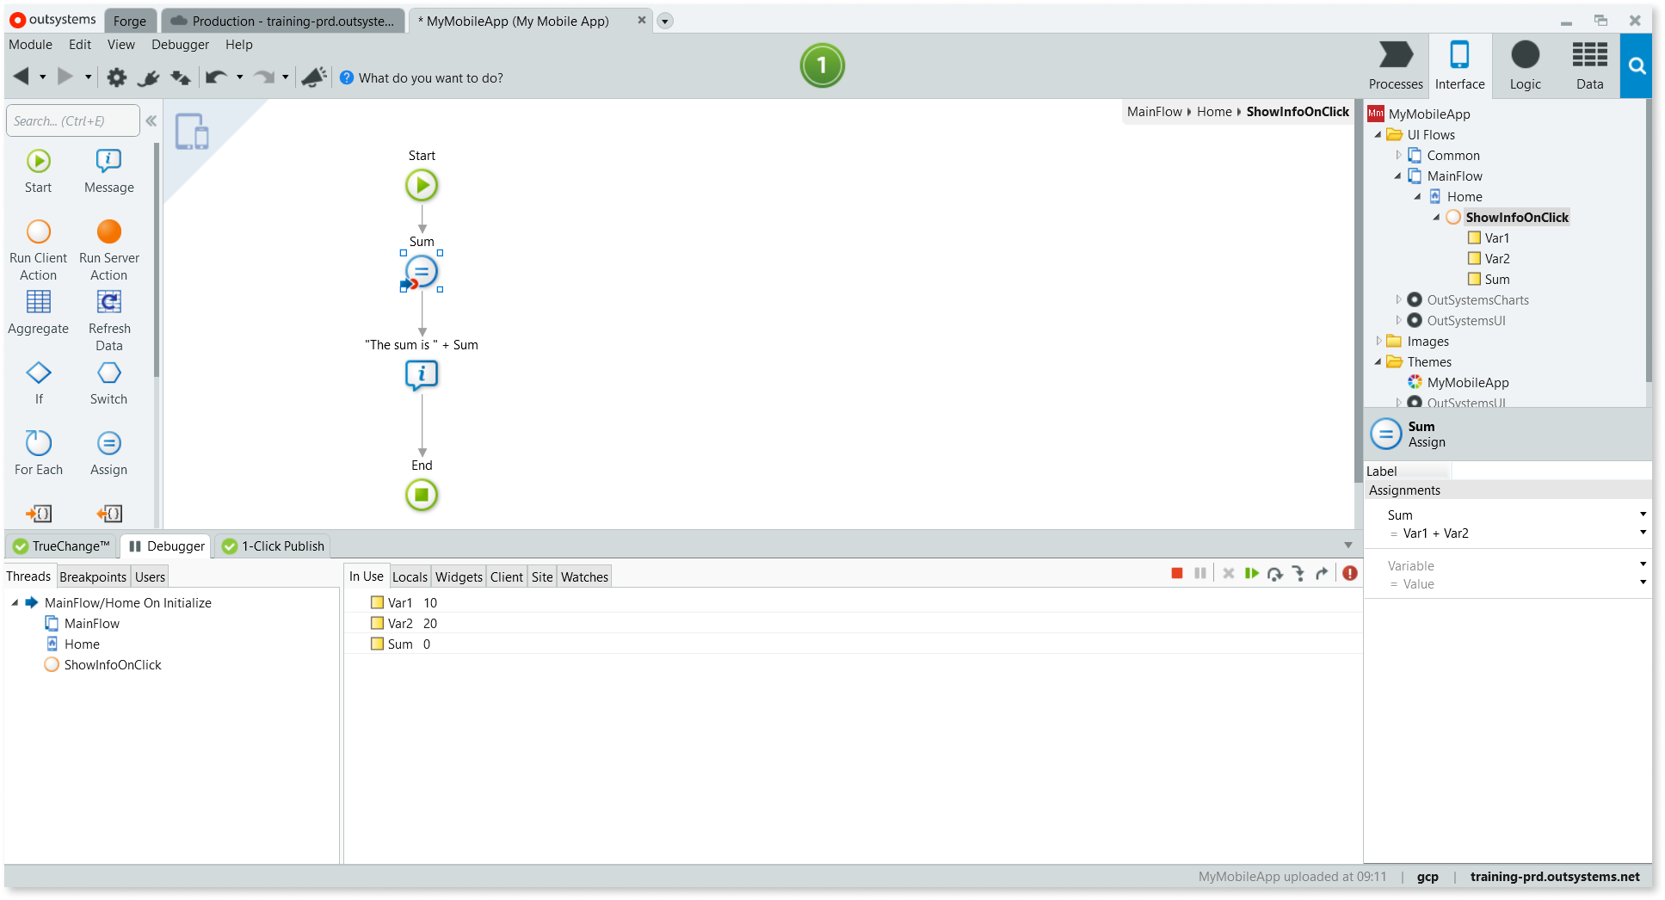Switch to the Forge tab
The height and width of the screenshot is (900, 1665).
[x=130, y=22]
